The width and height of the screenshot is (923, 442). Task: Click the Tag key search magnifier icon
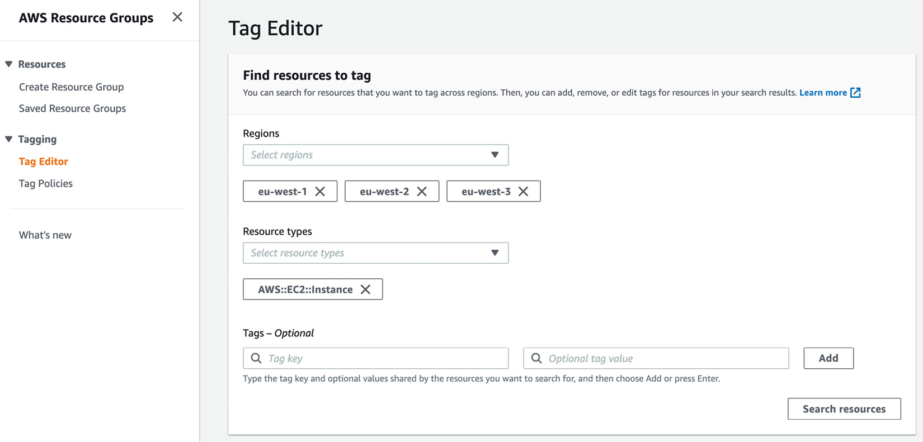[x=256, y=358]
